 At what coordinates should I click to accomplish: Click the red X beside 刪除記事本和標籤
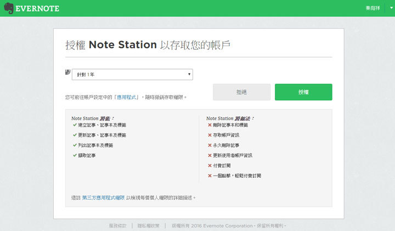(210, 125)
